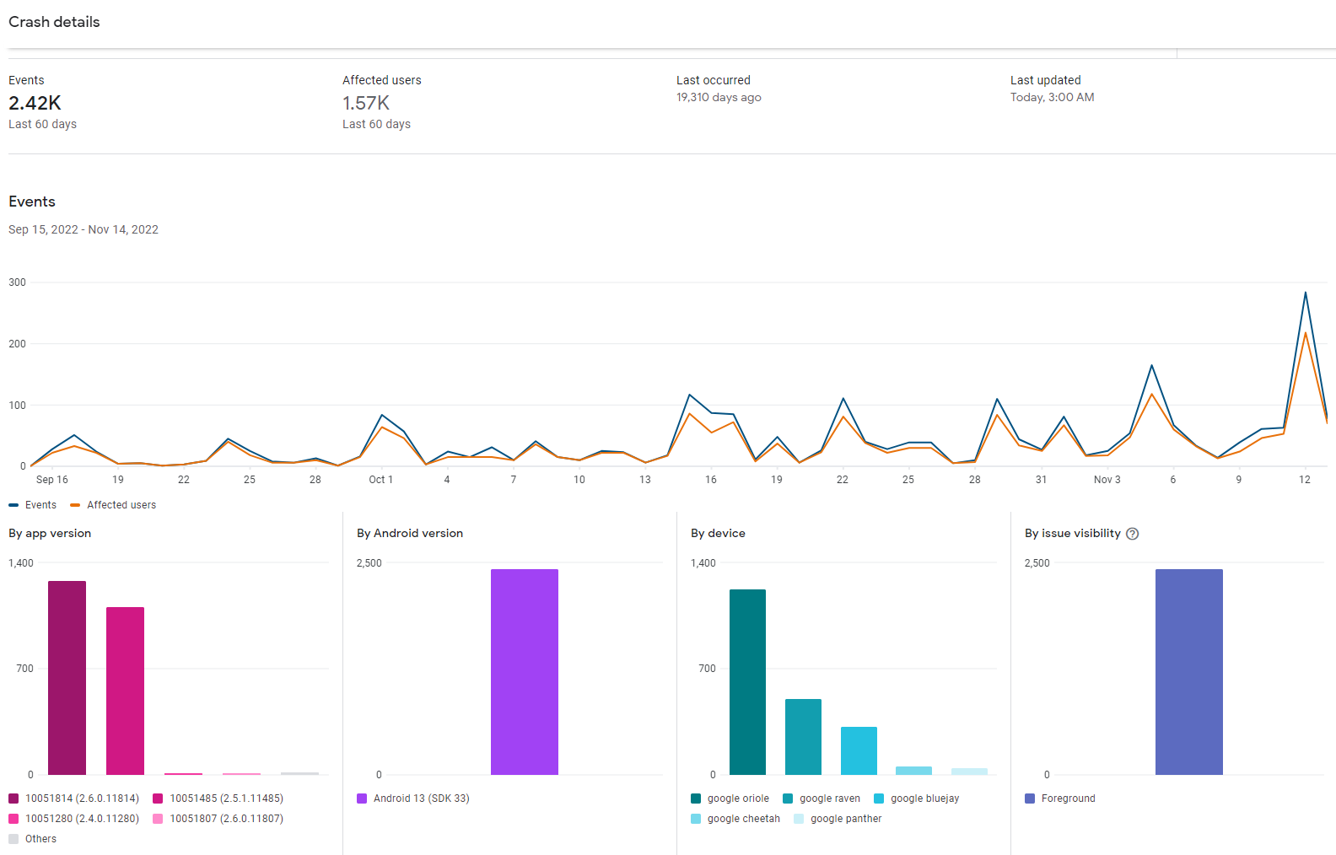Click the tallest teal bar in By device
Image resolution: width=1336 pixels, height=855 pixels.
point(747,681)
